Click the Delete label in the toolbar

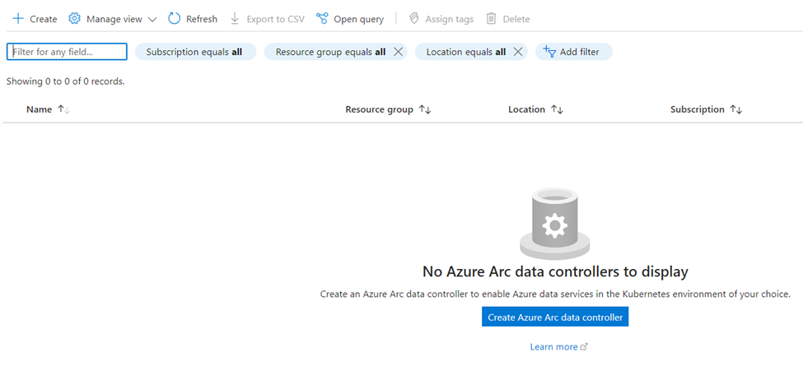pos(516,19)
